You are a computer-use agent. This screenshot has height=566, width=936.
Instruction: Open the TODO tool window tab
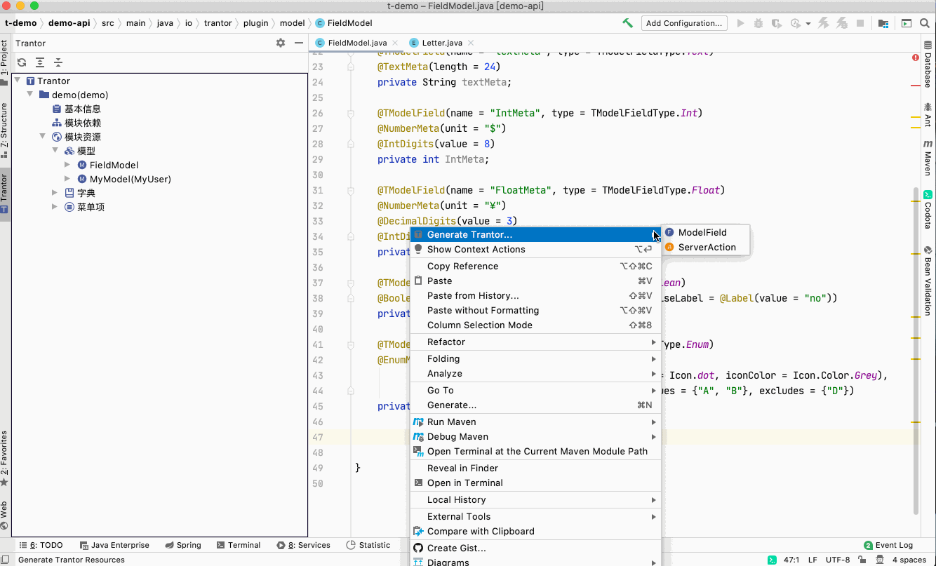[x=41, y=545]
